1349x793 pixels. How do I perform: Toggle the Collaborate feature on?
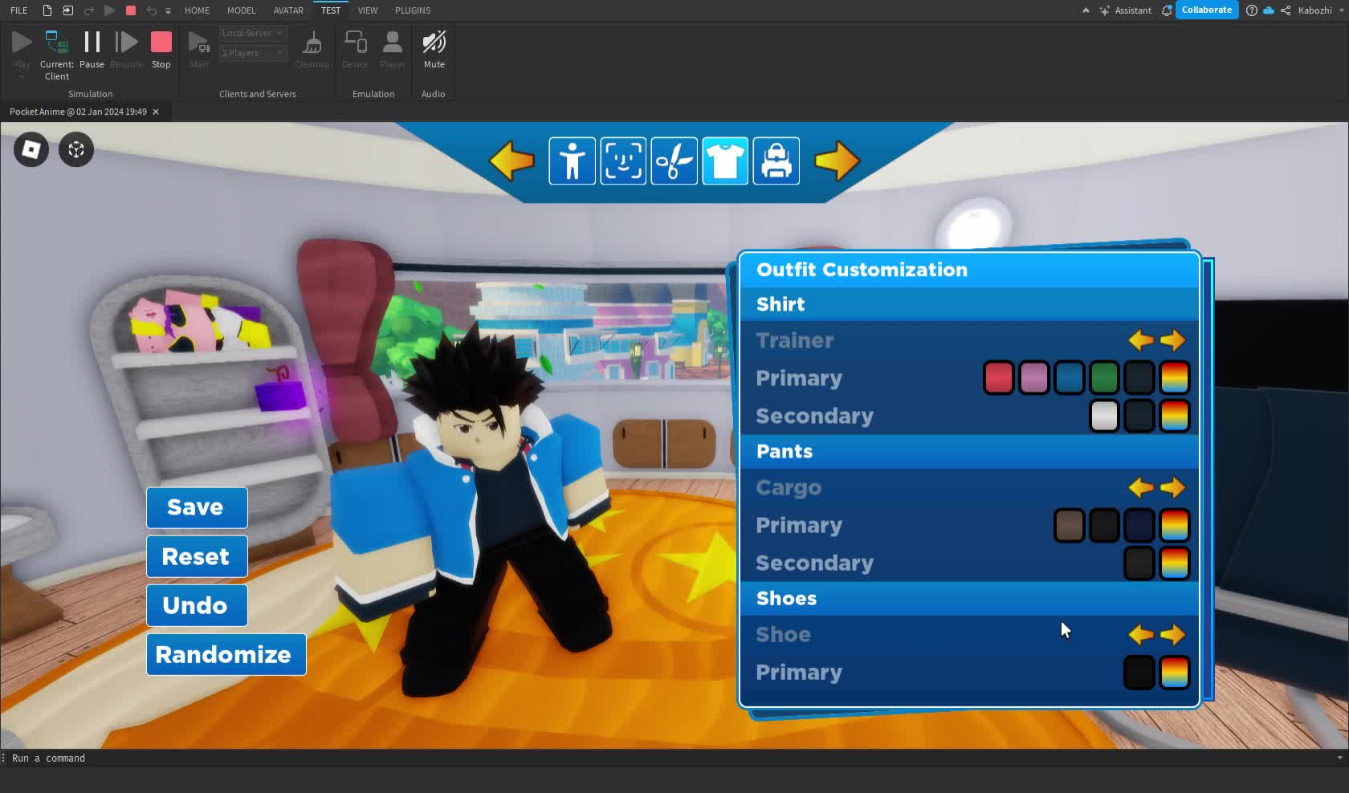(x=1206, y=10)
